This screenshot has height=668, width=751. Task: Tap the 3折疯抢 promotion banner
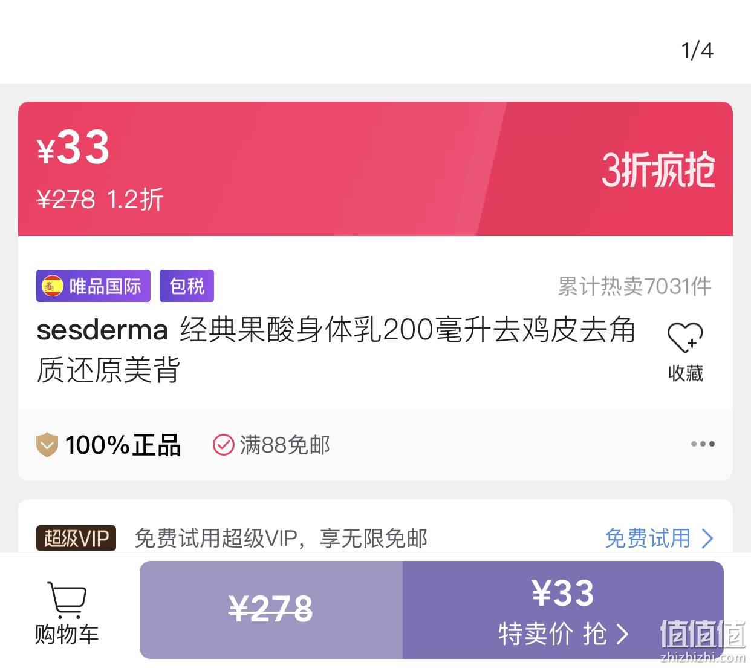[658, 170]
